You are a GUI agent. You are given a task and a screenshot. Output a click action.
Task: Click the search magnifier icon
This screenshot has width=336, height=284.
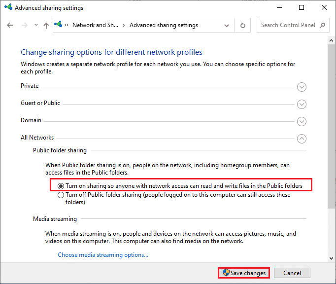322,25
